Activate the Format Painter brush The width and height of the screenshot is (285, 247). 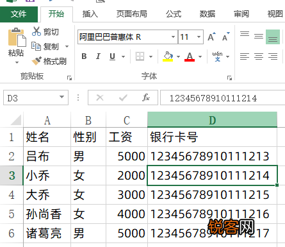(49, 61)
